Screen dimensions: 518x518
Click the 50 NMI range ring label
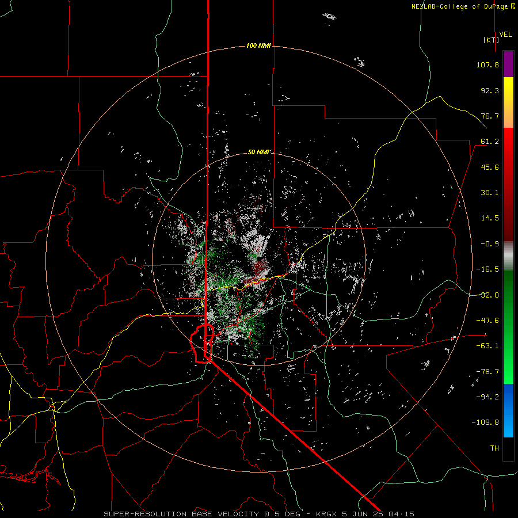[x=258, y=152]
